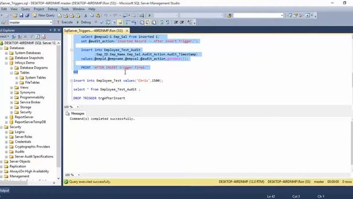
Task: Click the Properties Window icon
Action: point(296,15)
